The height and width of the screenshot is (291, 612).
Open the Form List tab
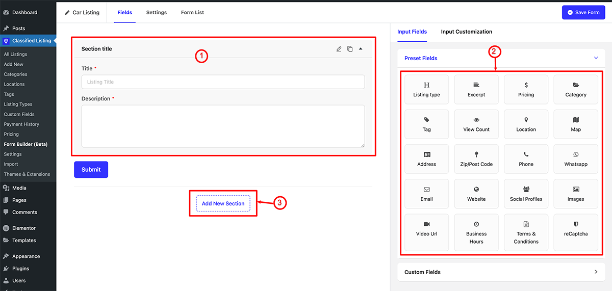tap(192, 12)
